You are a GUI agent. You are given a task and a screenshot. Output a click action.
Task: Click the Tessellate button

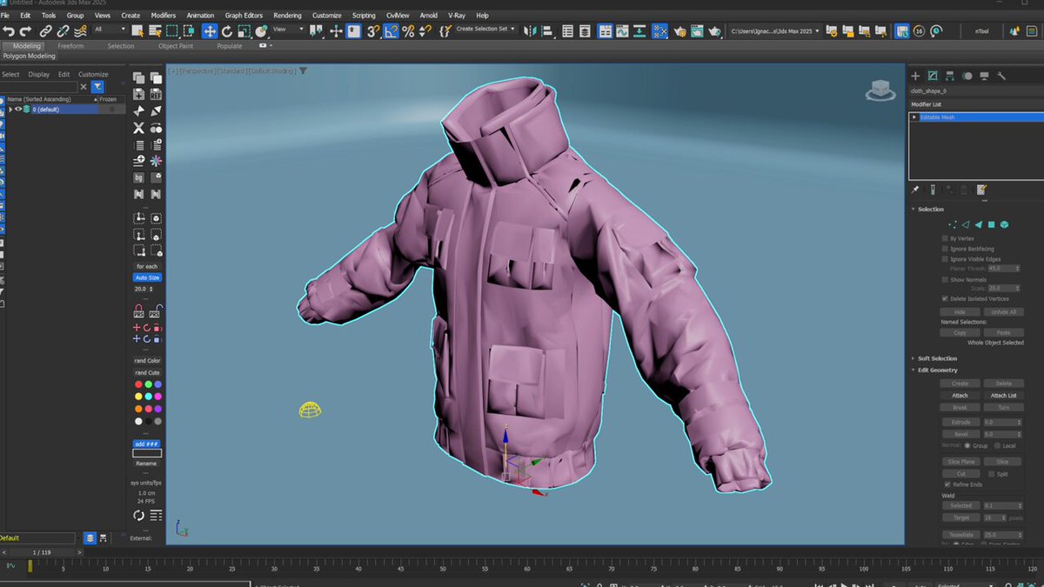[960, 535]
